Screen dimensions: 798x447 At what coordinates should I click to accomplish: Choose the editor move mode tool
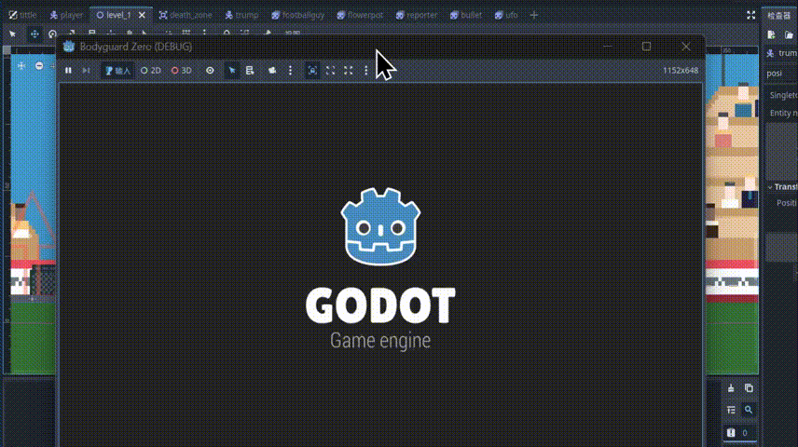[34, 34]
